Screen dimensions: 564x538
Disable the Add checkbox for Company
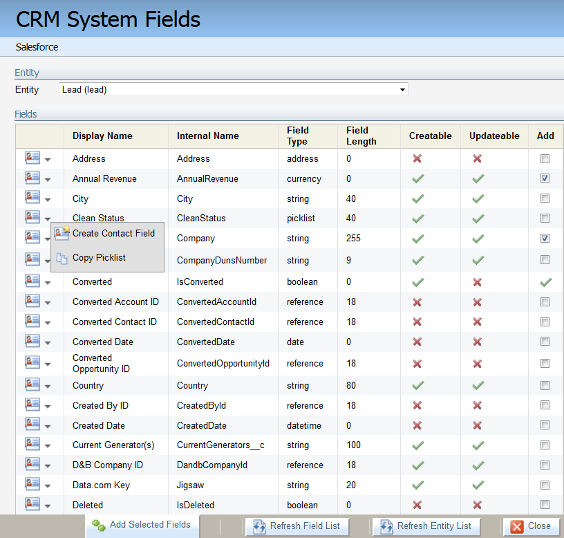(x=545, y=238)
